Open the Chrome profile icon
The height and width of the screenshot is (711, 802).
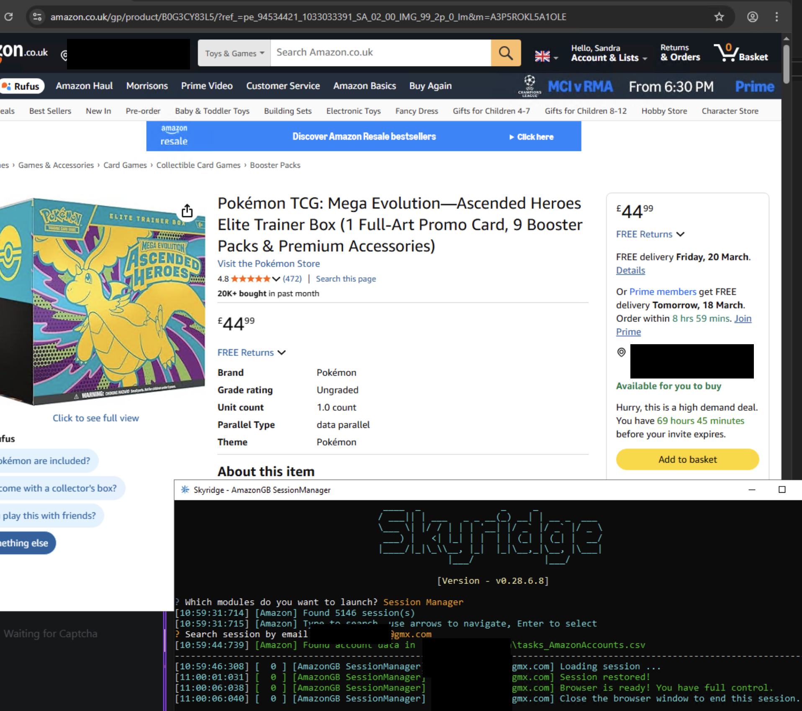752,17
